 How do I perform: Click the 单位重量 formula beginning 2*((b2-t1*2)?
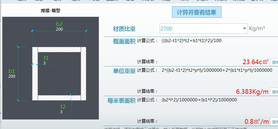click(217, 70)
